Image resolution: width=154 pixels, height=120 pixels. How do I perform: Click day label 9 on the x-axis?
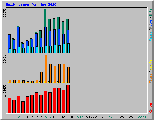click(x=46, y=117)
